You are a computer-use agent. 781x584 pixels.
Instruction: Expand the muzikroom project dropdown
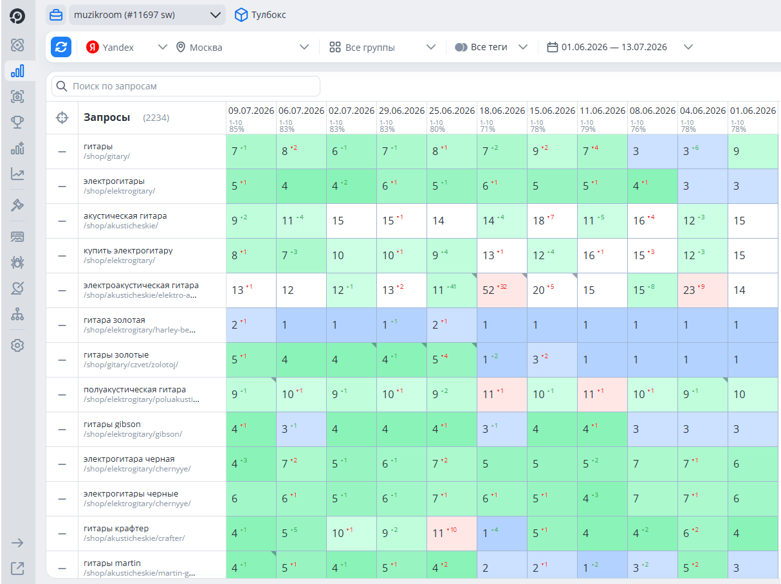(x=147, y=15)
